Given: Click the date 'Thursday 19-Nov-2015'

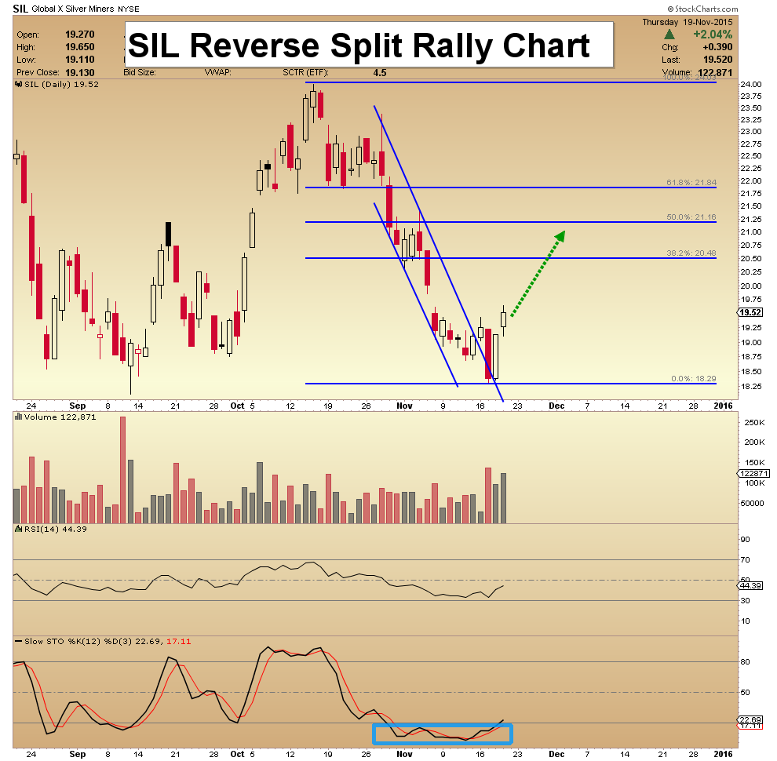Looking at the screenshot, I should (688, 22).
